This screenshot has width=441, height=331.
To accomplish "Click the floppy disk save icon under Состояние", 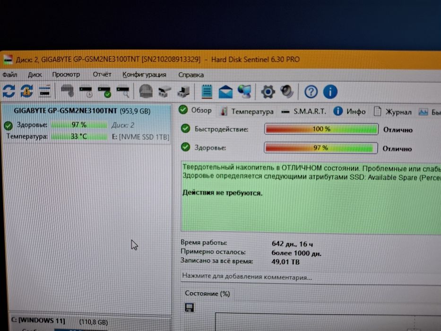I will click(x=189, y=308).
